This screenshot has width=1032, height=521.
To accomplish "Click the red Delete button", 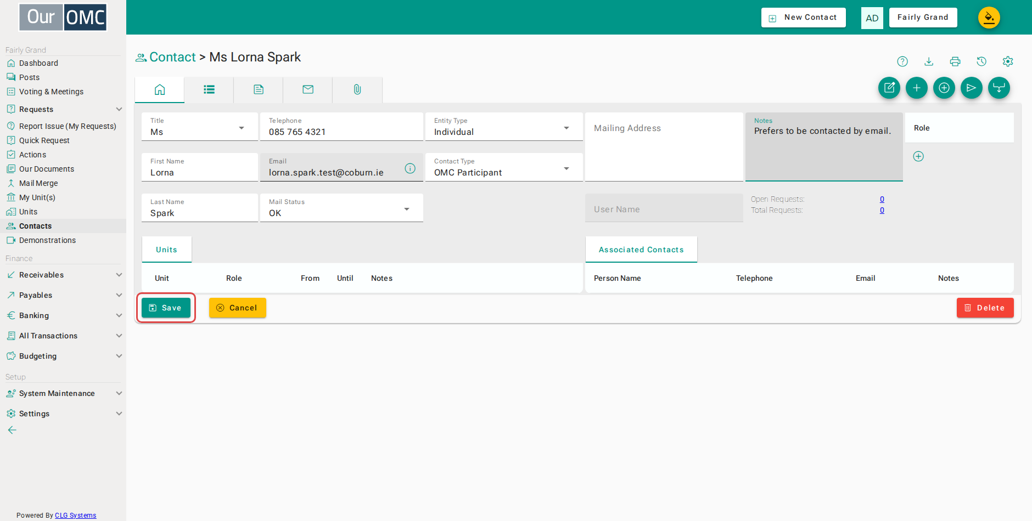I will point(985,308).
